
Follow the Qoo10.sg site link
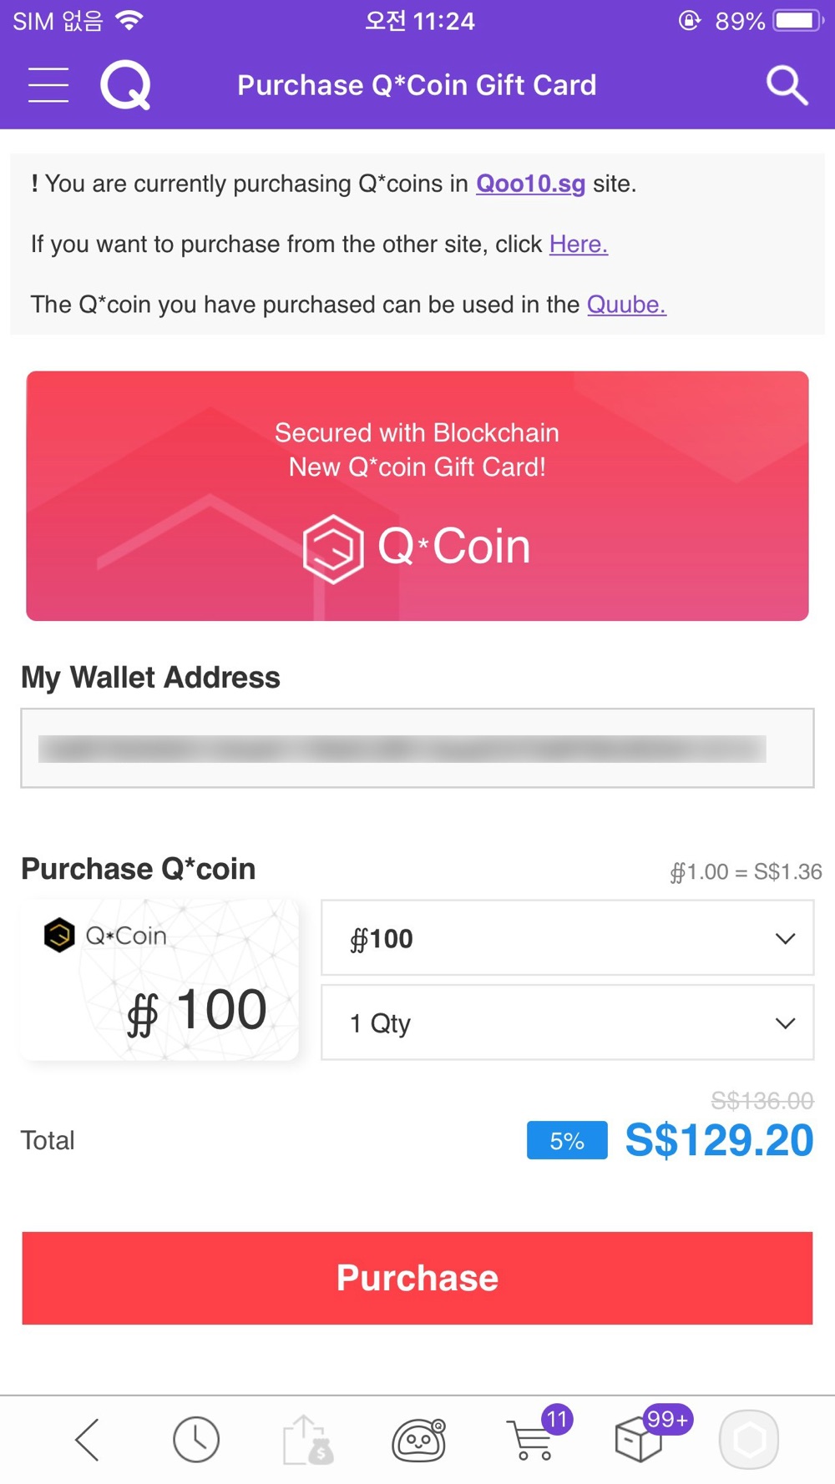pyautogui.click(x=530, y=184)
